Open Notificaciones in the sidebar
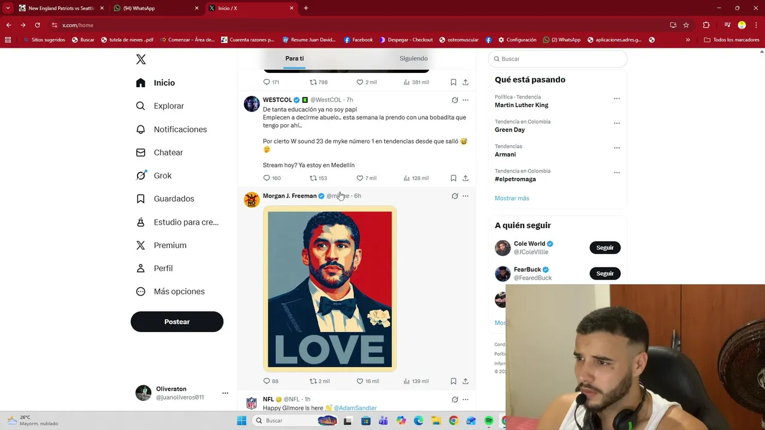Screen dimensions: 765x430 (172, 129)
